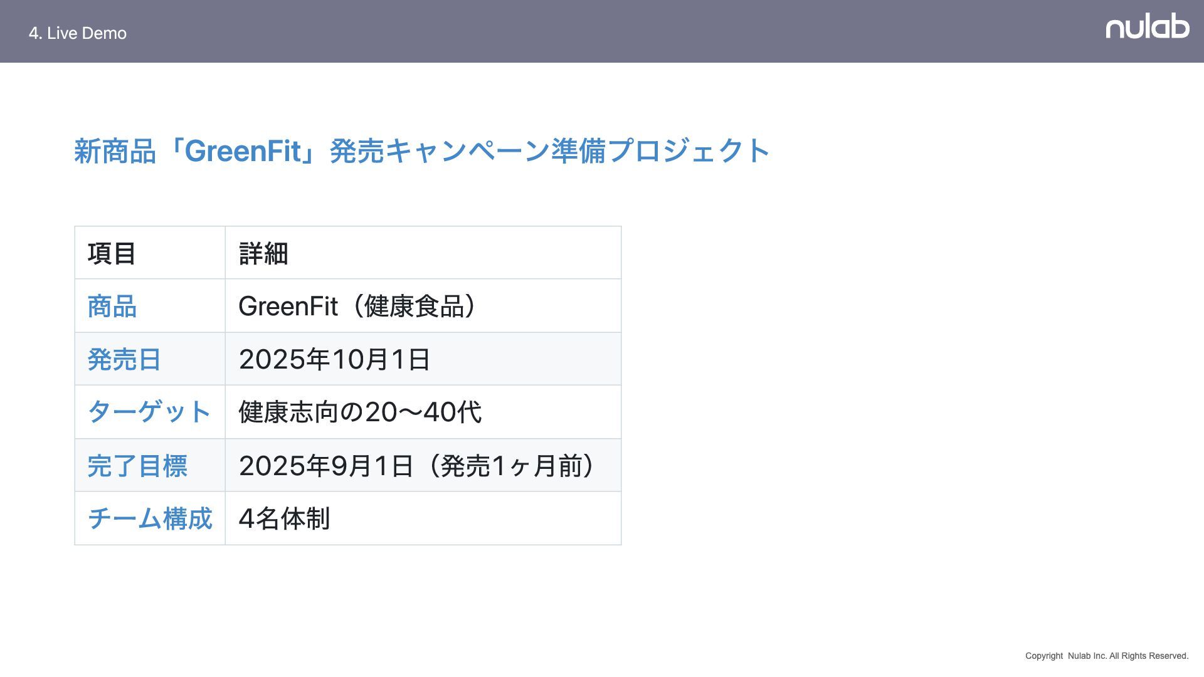Image resolution: width=1204 pixels, height=677 pixels.
Task: Select the 発売日 row label
Action: point(150,359)
